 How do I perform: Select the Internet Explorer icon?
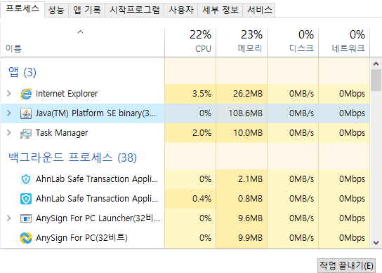point(26,94)
